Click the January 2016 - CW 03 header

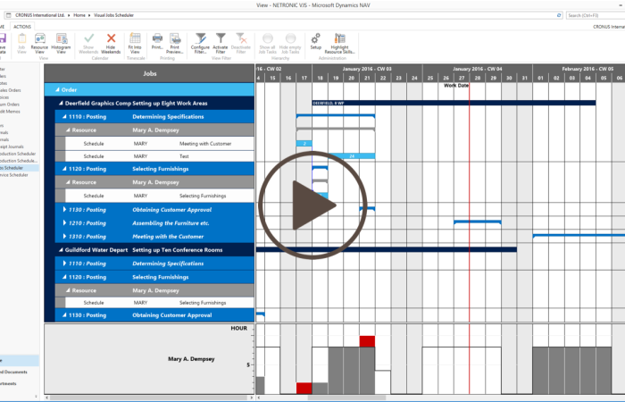click(x=367, y=69)
